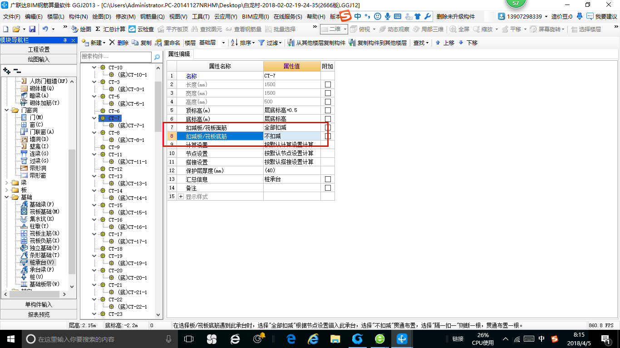This screenshot has height=348, width=620.
Task: Click the 搜索构件 search field
Action: coord(116,57)
